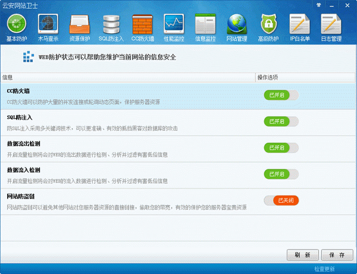Viewport: 357px width, 274px height.
Task: Click the 刷新 refresh button
Action: 302,254
